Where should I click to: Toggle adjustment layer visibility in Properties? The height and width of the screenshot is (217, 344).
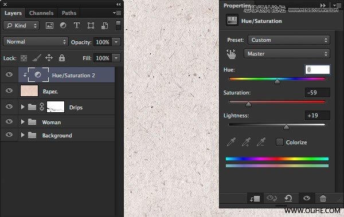pos(307,198)
